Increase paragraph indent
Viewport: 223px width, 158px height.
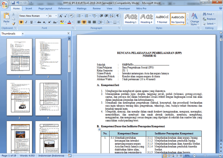(x=106, y=16)
